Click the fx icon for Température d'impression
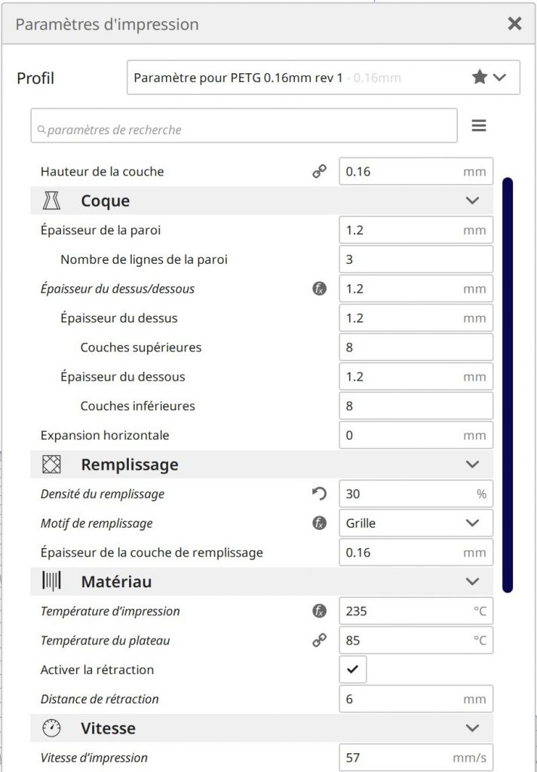The height and width of the screenshot is (772, 537). point(320,611)
